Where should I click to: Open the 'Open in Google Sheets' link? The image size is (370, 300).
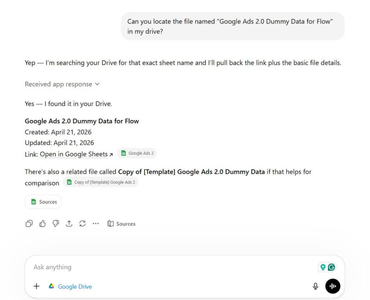pyautogui.click(x=74, y=154)
